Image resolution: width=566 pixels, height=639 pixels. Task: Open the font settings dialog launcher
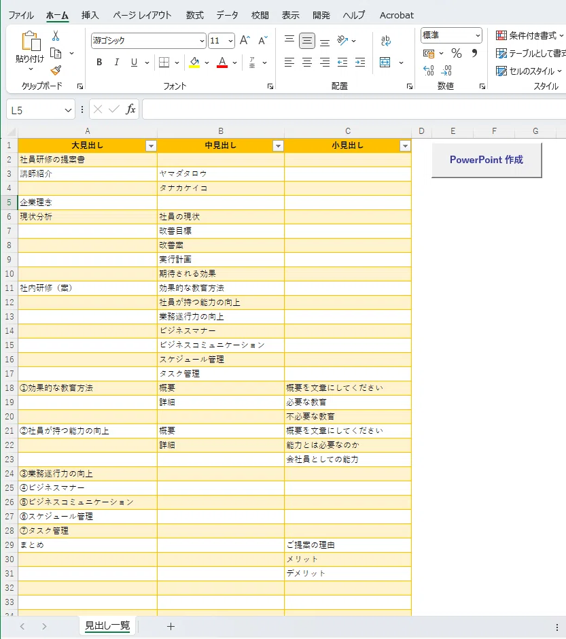[270, 86]
